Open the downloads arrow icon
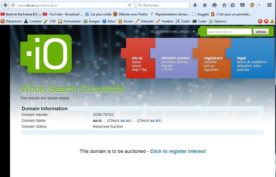 coord(195,5)
